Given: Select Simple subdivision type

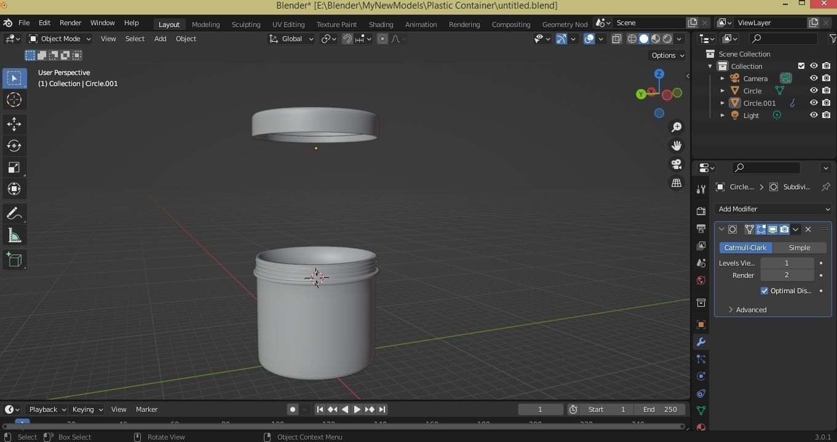Looking at the screenshot, I should click(x=799, y=248).
